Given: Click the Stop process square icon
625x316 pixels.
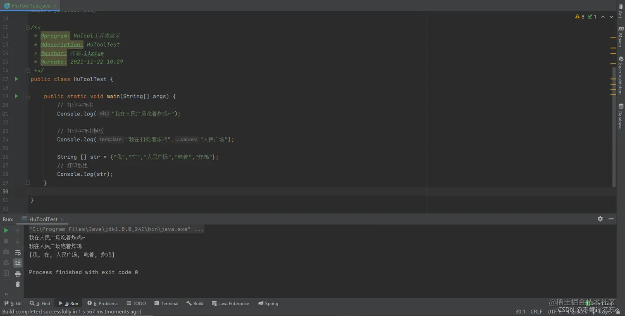Looking at the screenshot, I should click(6, 241).
